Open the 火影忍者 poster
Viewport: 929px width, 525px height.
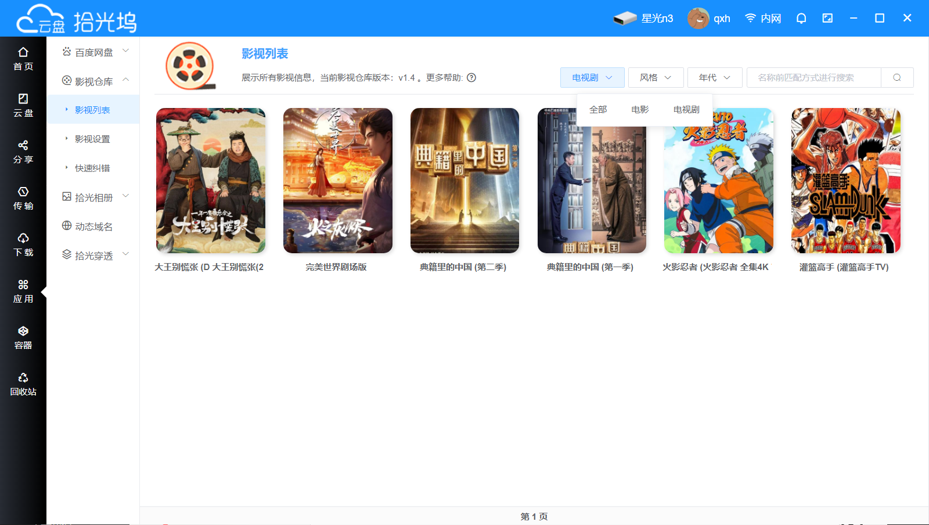[x=719, y=181]
